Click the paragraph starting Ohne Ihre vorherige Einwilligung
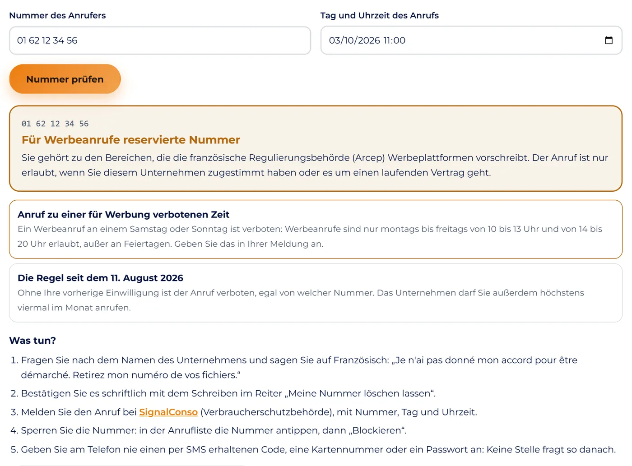The height and width of the screenshot is (466, 632). 301,300
